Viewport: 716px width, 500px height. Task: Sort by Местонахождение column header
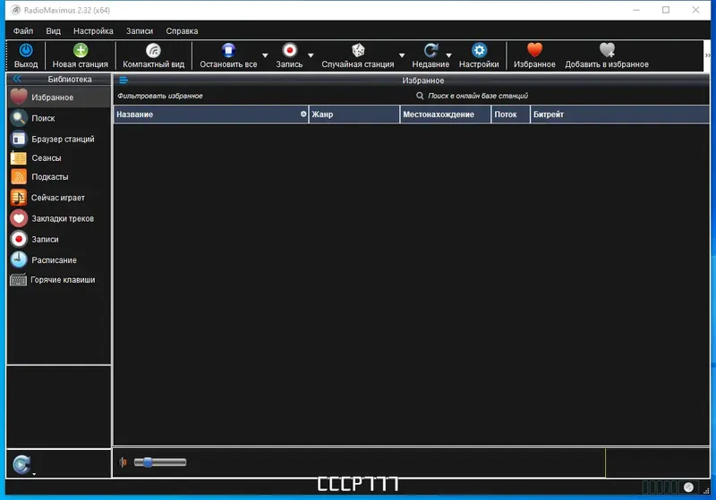pos(446,114)
